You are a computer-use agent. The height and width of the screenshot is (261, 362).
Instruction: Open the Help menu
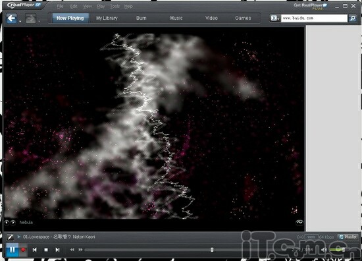coord(128,7)
